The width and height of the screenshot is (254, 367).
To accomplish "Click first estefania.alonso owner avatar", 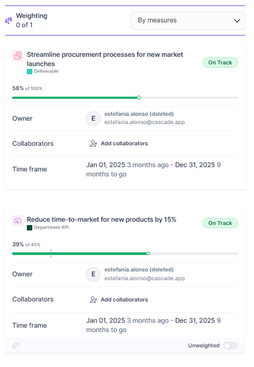I will tap(94, 119).
